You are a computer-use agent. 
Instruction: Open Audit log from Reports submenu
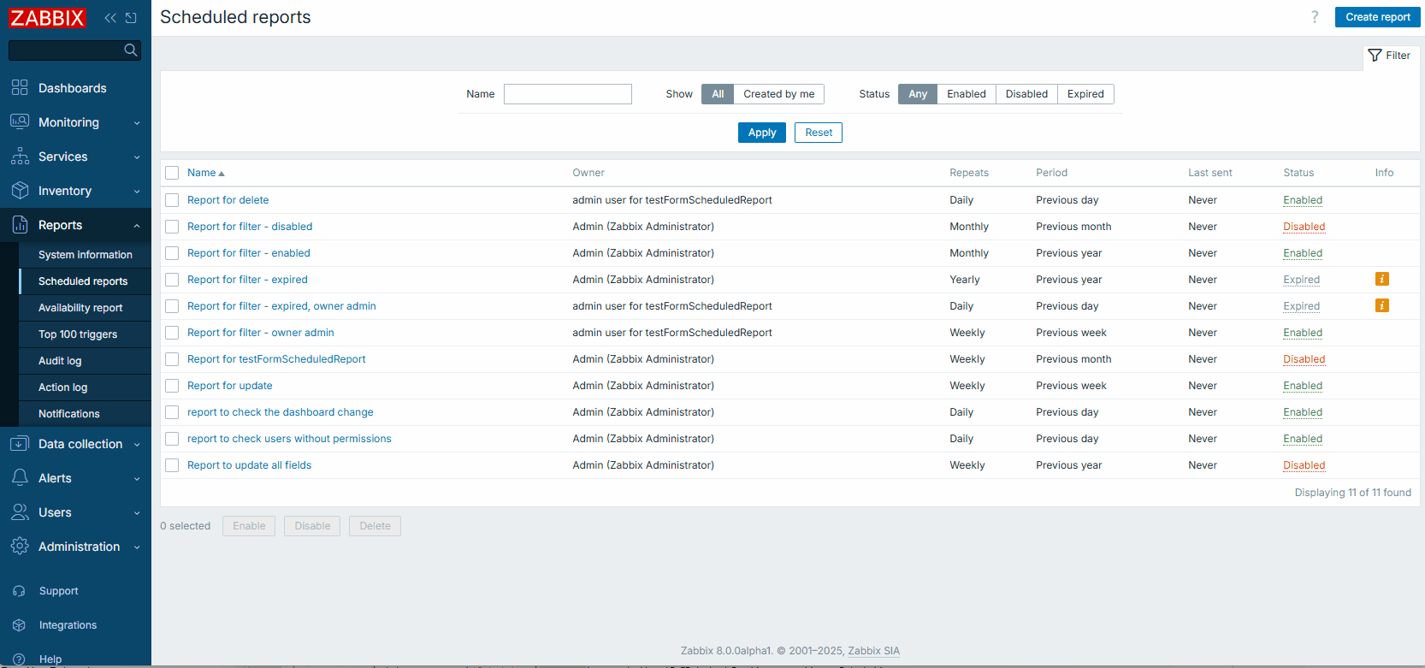[x=60, y=361]
